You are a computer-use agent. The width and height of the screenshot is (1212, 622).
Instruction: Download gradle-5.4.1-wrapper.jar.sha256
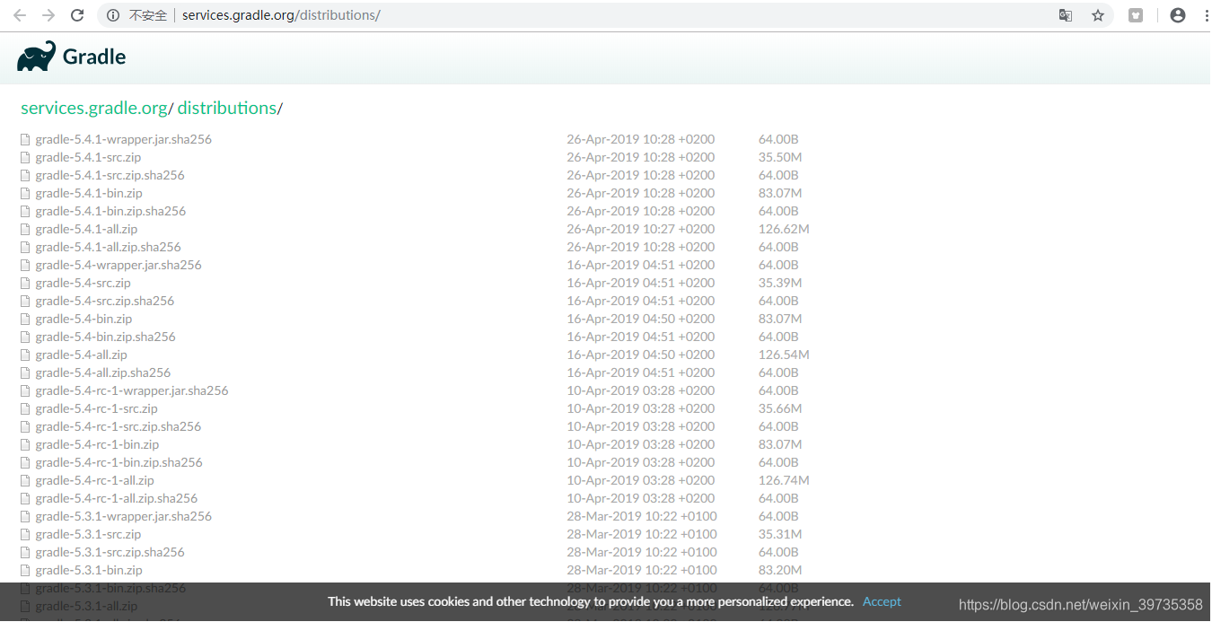coord(124,139)
